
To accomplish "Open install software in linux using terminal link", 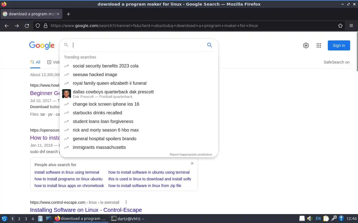I will click(67, 172).
